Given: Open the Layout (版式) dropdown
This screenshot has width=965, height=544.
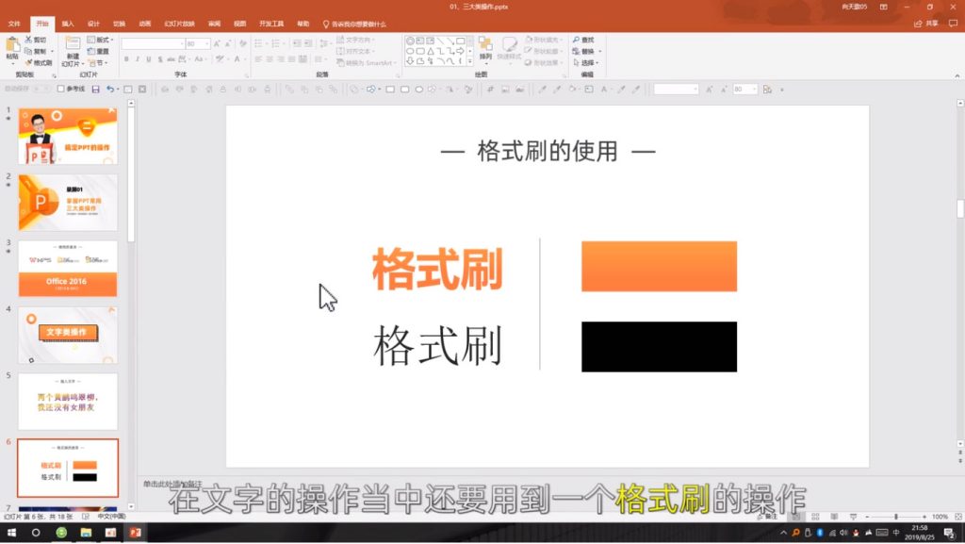Looking at the screenshot, I should (x=101, y=41).
